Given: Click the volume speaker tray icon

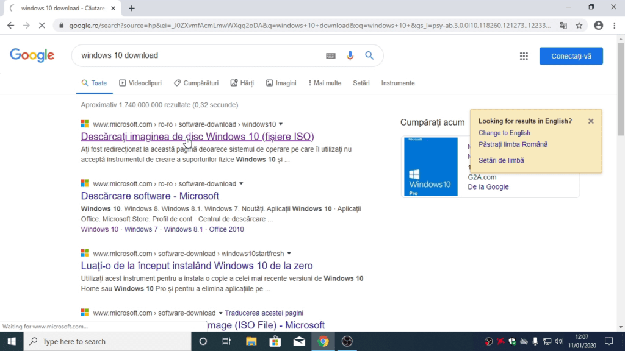Looking at the screenshot, I should [559, 341].
